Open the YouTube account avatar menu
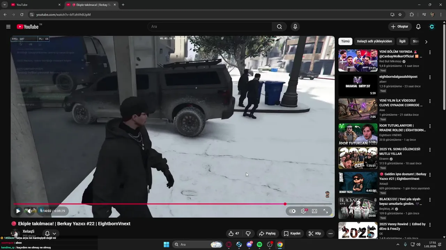The image size is (446, 250). (x=432, y=27)
